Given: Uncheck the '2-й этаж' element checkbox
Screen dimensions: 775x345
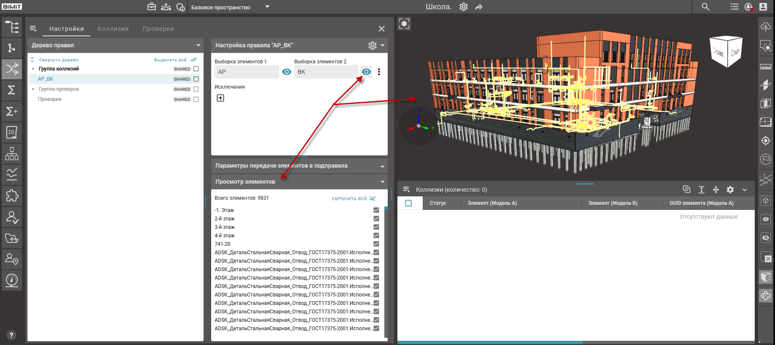Looking at the screenshot, I should (x=376, y=219).
